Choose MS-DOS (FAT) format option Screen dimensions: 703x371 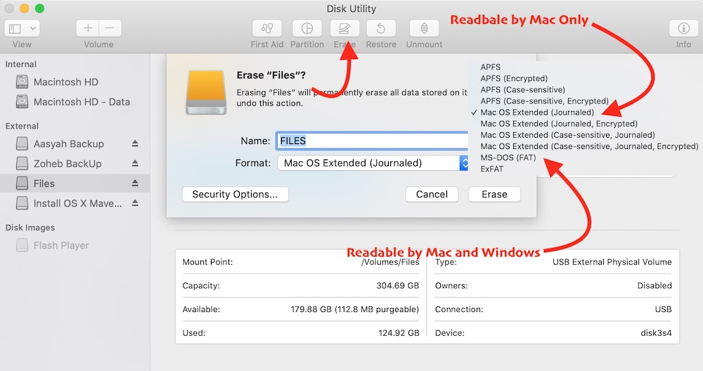pyautogui.click(x=508, y=157)
